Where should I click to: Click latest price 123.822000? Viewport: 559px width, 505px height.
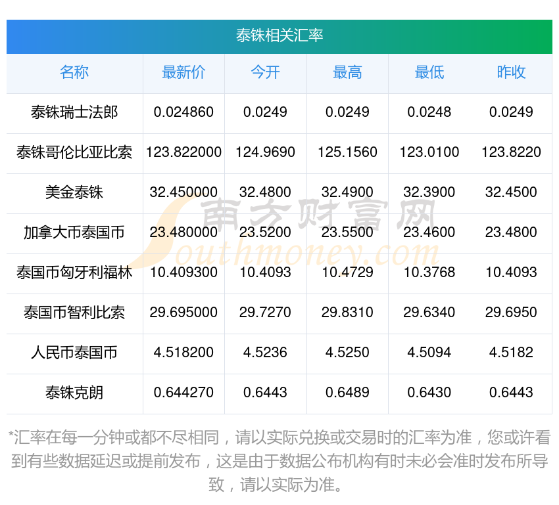(183, 152)
